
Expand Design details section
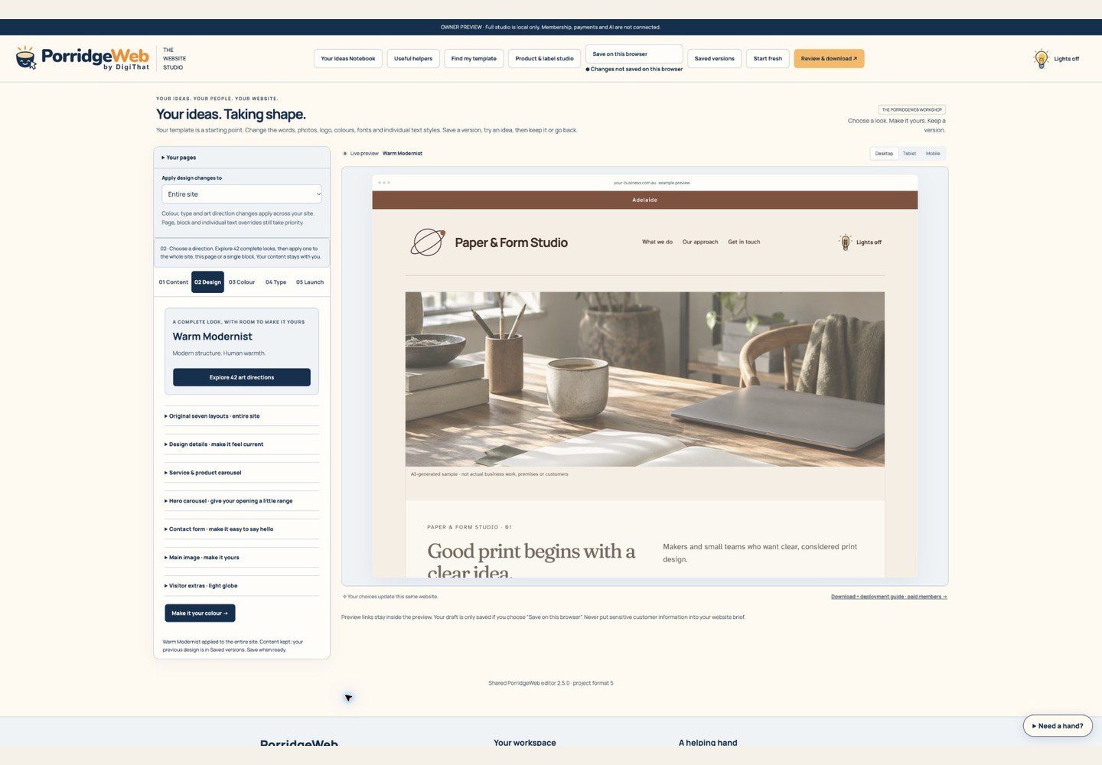[x=242, y=444]
